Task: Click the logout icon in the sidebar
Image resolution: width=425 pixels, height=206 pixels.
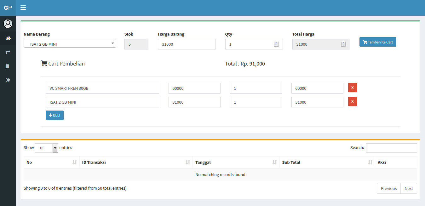Action: click(x=8, y=80)
